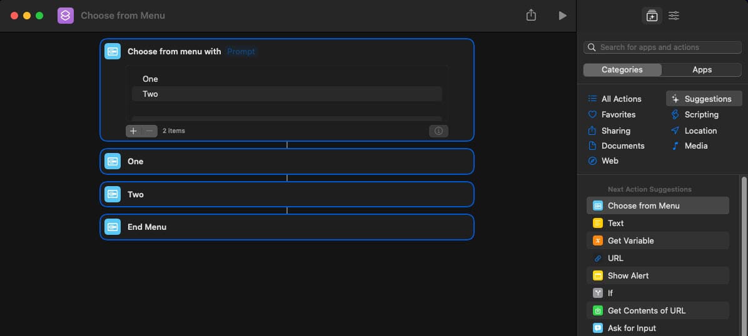This screenshot has width=748, height=336.
Task: Open the Favorites category
Action: pyautogui.click(x=619, y=114)
